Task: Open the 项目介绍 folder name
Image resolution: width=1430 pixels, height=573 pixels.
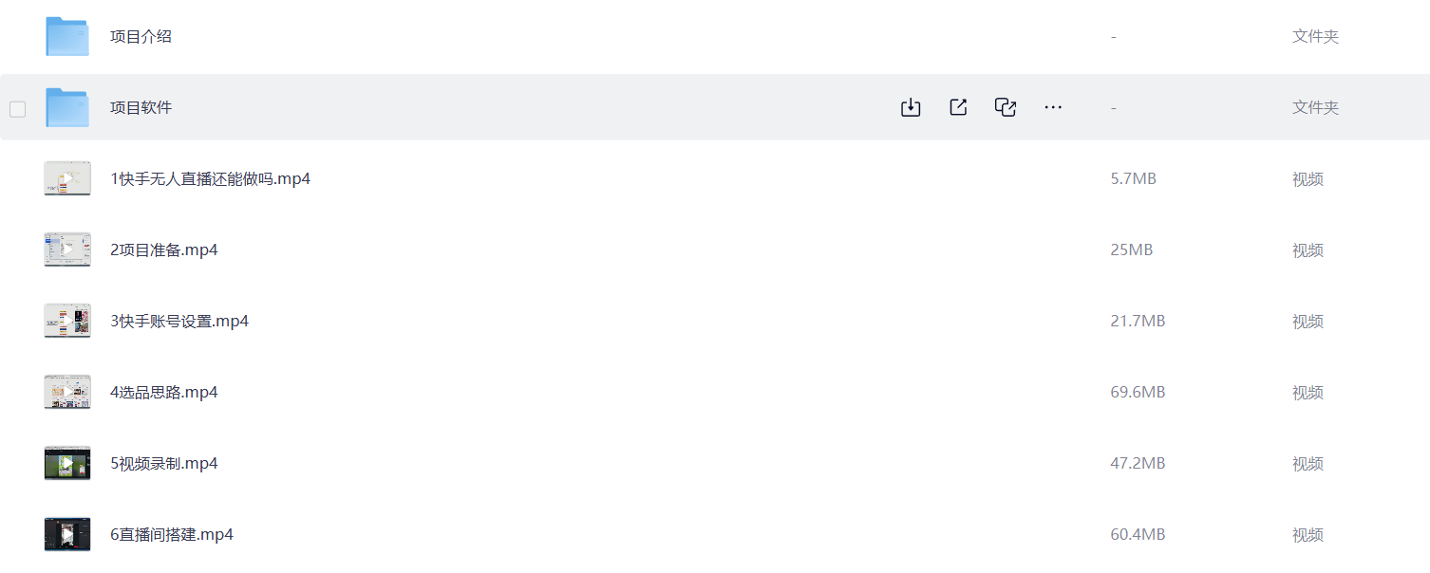Action: tap(141, 36)
